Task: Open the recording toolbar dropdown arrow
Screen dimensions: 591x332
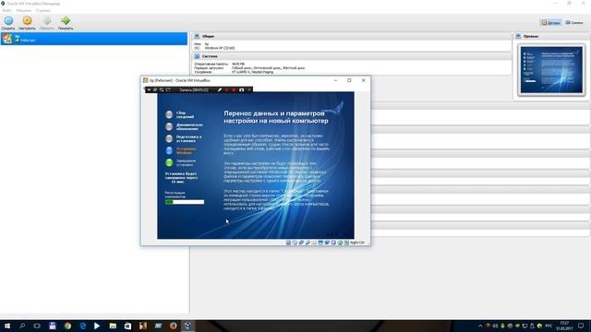Action: click(x=149, y=90)
